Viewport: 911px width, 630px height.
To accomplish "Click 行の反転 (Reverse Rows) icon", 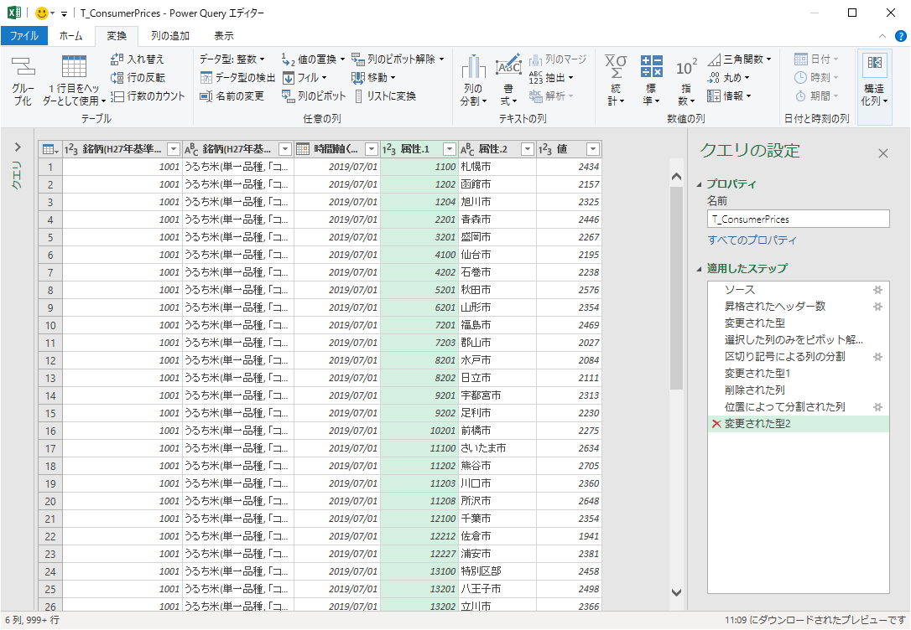I will pos(118,78).
